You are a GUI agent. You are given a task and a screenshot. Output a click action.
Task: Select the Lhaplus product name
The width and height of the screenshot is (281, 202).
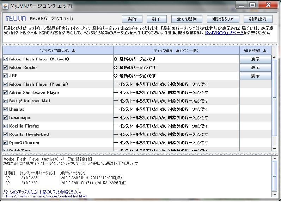[x=17, y=109]
